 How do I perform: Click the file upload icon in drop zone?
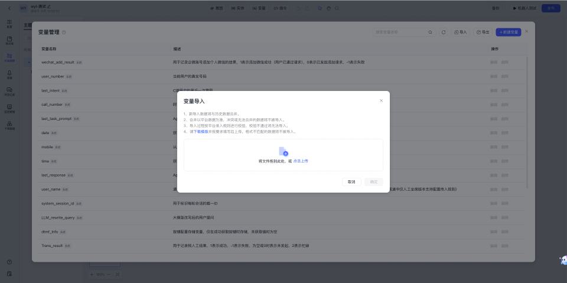point(283,152)
